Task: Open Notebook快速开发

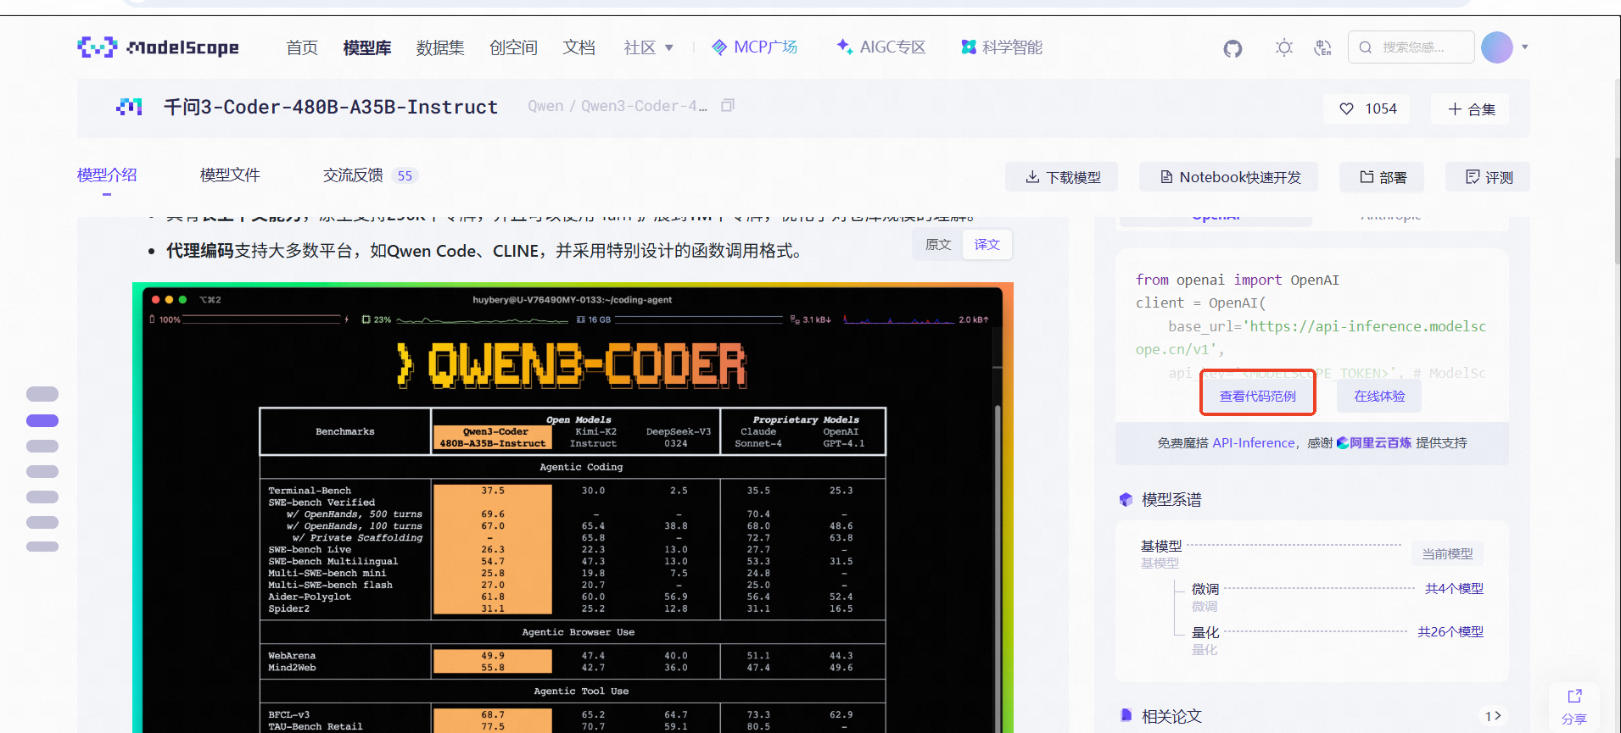Action: coord(1229,177)
